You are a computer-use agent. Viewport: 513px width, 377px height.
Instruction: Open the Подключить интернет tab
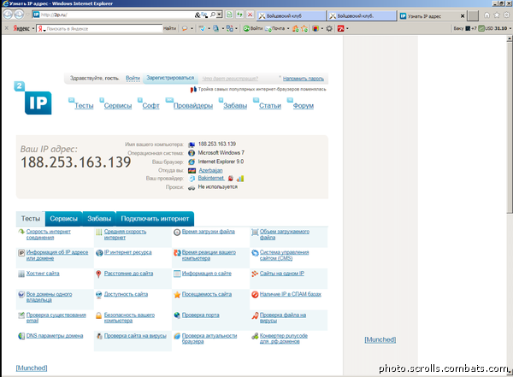tap(155, 219)
